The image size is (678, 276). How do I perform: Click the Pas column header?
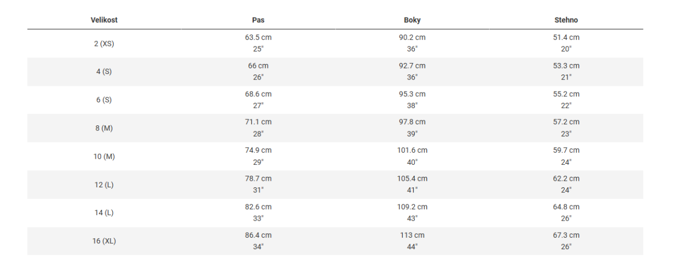[x=258, y=20]
